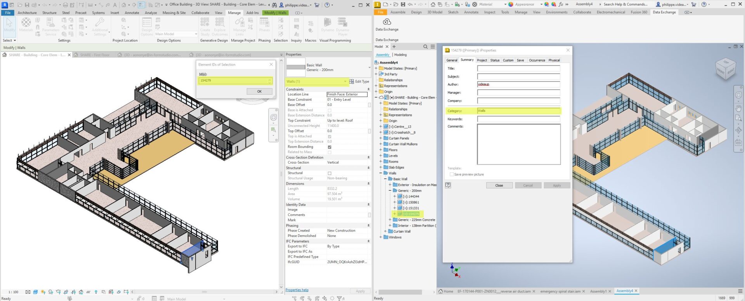Collapse the Generic - 200mm node
The image size is (745, 301).
[390, 191]
